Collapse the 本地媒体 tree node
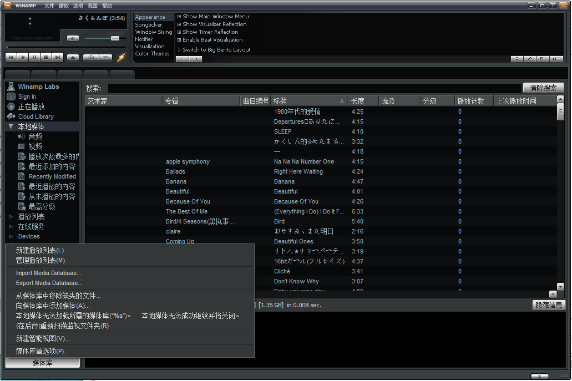This screenshot has height=381, width=572. click(x=11, y=126)
